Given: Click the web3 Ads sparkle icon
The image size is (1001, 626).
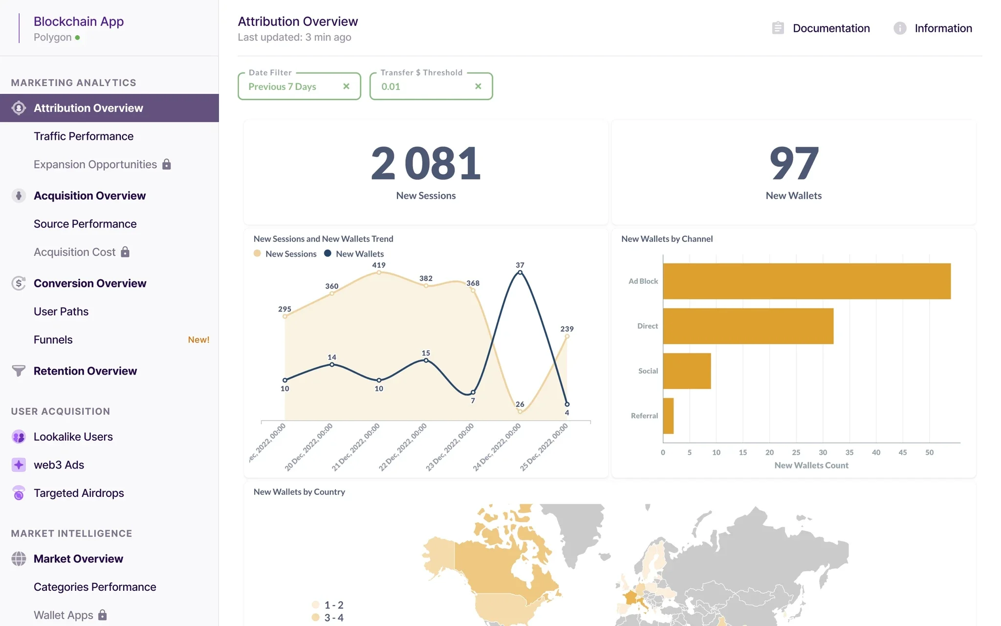Looking at the screenshot, I should 19,465.
